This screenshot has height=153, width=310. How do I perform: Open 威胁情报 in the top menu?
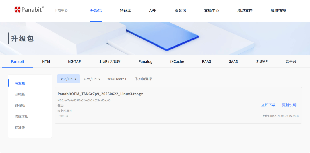pos(278,11)
